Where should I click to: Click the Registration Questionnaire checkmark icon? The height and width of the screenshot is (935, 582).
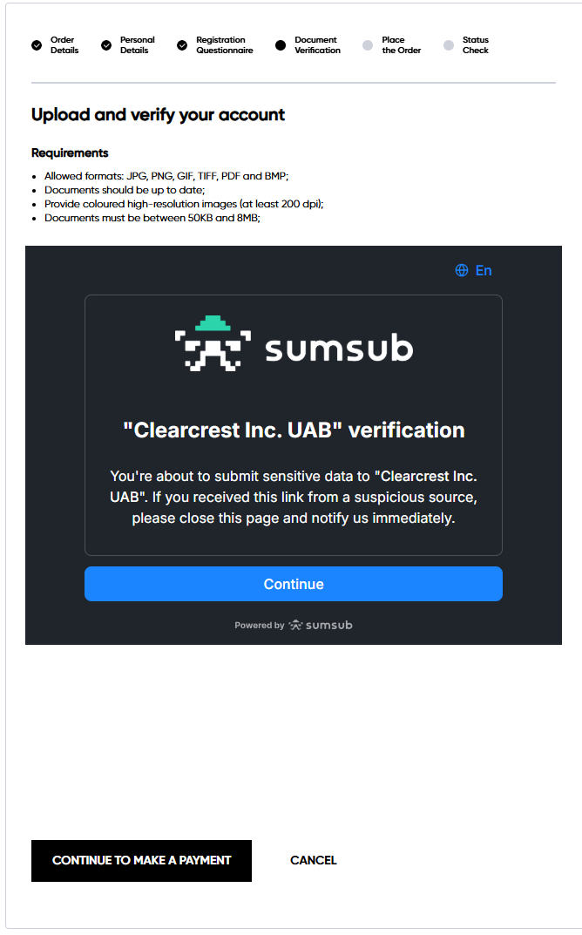pyautogui.click(x=182, y=45)
